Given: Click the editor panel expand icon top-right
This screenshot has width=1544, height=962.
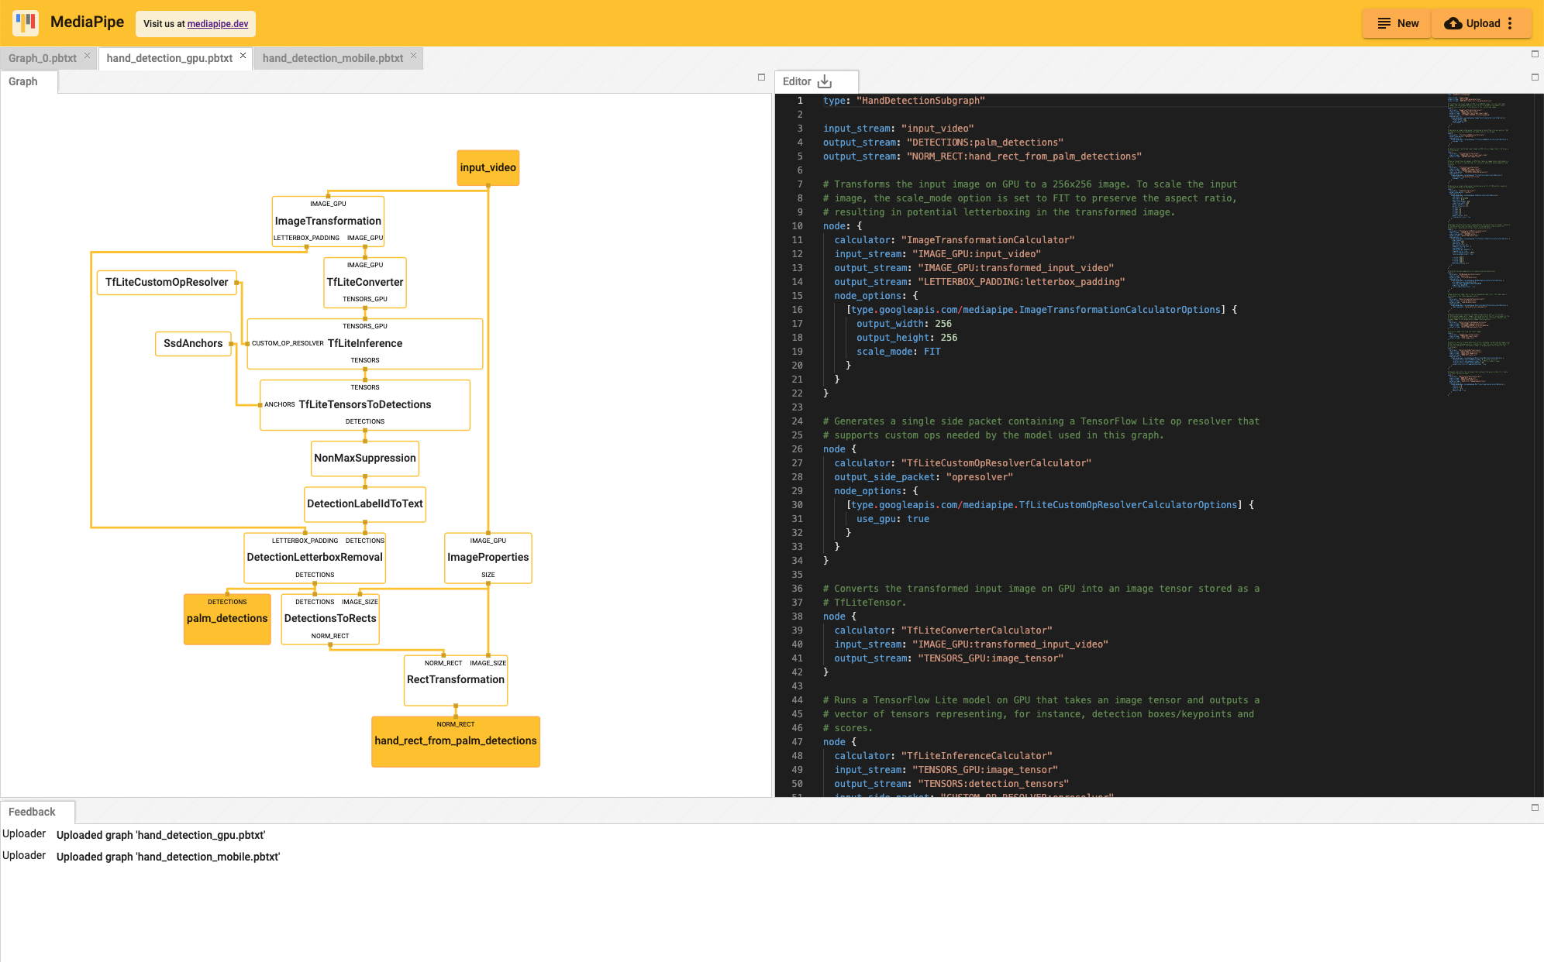Looking at the screenshot, I should pyautogui.click(x=1535, y=77).
